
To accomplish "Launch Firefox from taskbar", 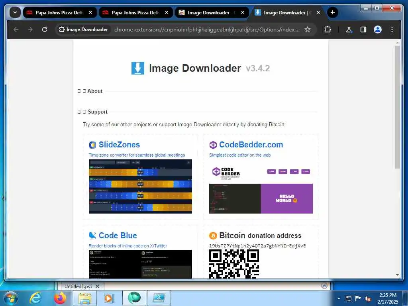I will (60, 298).
